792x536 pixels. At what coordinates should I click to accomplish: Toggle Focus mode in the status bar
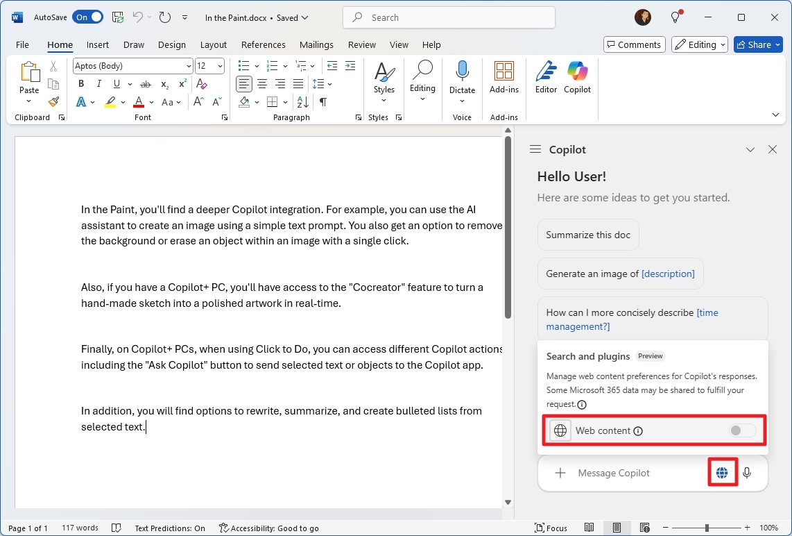[551, 528]
